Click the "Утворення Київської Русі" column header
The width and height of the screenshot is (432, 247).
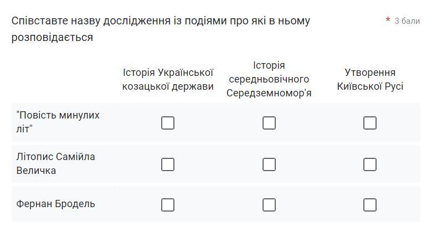pyautogui.click(x=370, y=79)
